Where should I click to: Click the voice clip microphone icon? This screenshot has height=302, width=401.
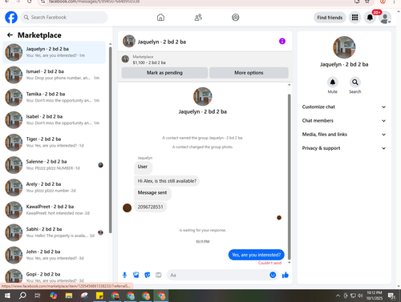pos(124,275)
